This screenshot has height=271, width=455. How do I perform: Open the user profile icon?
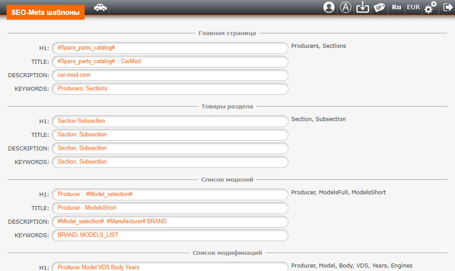[x=329, y=7]
